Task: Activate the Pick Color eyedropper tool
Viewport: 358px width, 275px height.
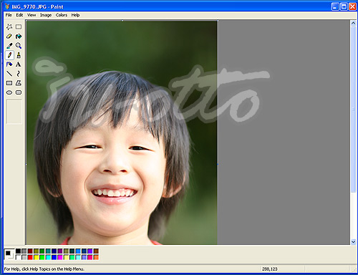Action: click(9, 46)
